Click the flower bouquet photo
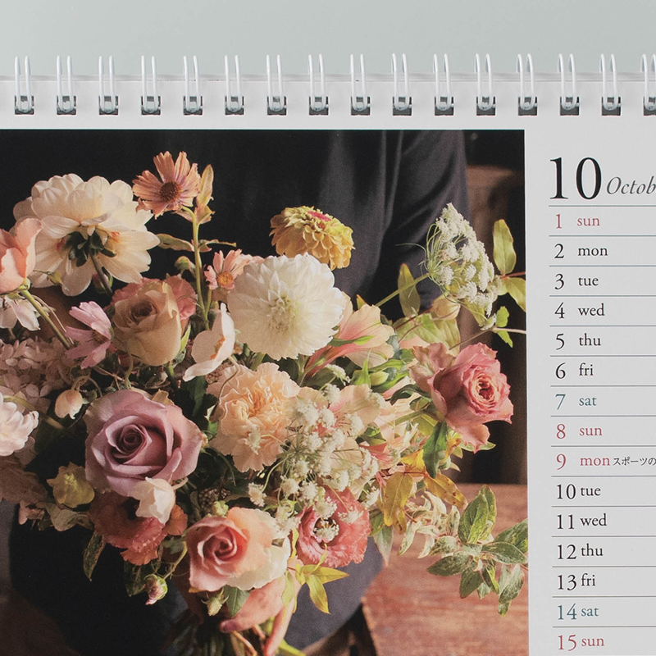Screen dimensions: 656x656 point(262,393)
